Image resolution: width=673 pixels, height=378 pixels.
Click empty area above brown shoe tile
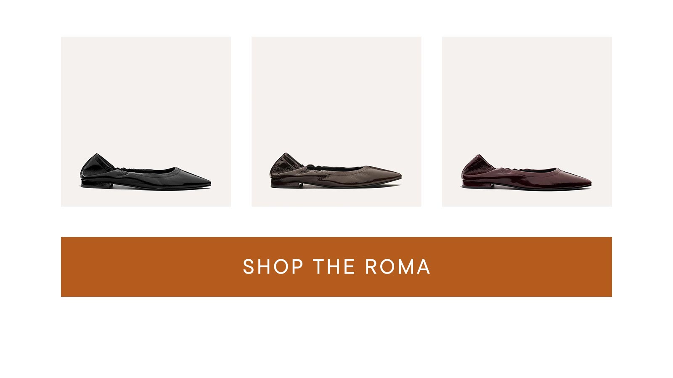[336, 93]
